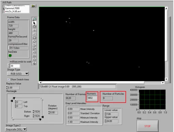Viewport: 174px width, 132px height.
Task: Click the Number of Frames value 9120
Action: (x=70, y=98)
